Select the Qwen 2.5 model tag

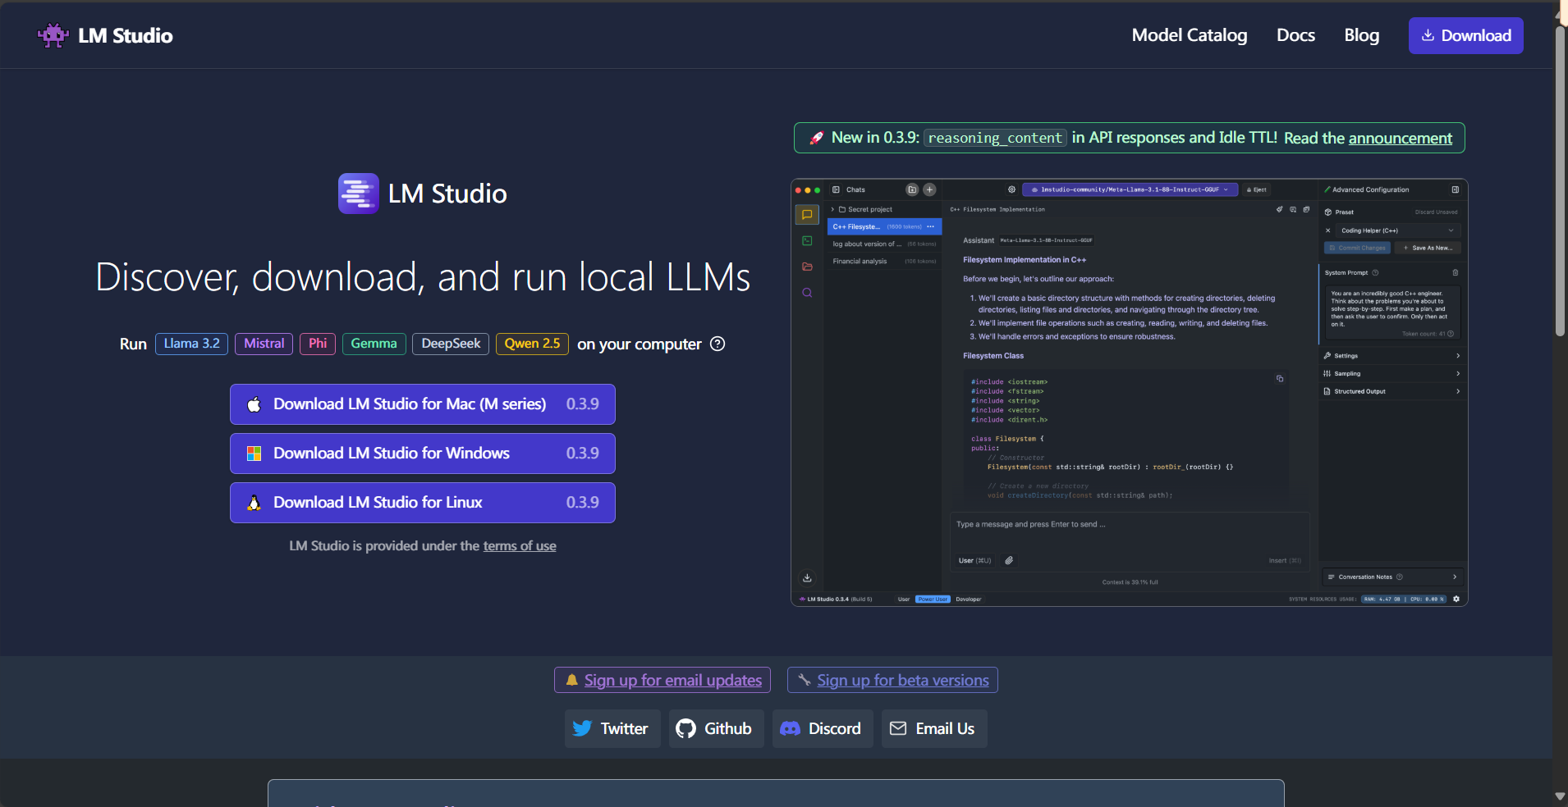coord(532,344)
